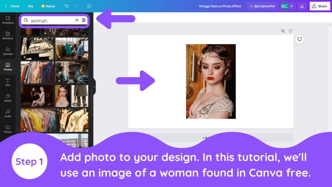The width and height of the screenshot is (332, 187).
Task: Switch to the Styles panel
Action: coord(8,98)
